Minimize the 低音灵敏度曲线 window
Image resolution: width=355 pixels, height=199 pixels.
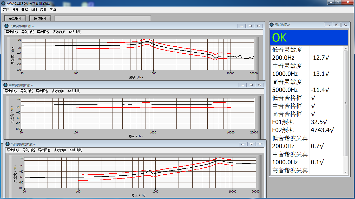tap(241, 26)
